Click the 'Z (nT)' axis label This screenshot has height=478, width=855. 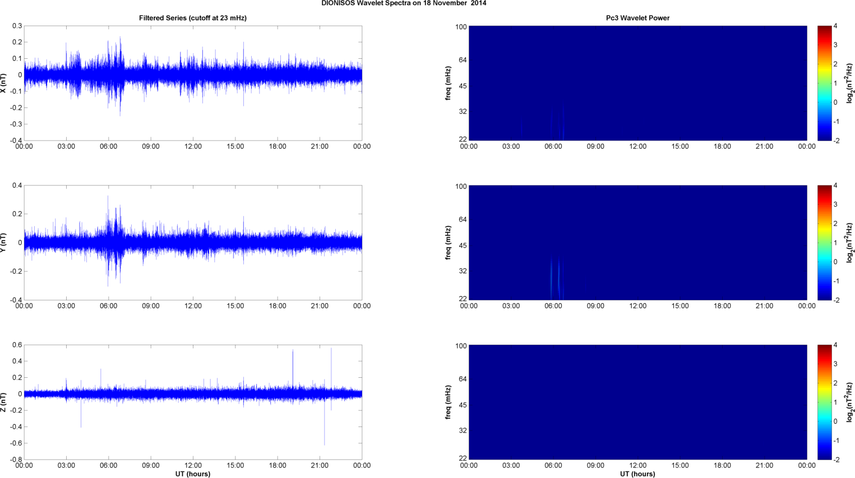point(4,402)
